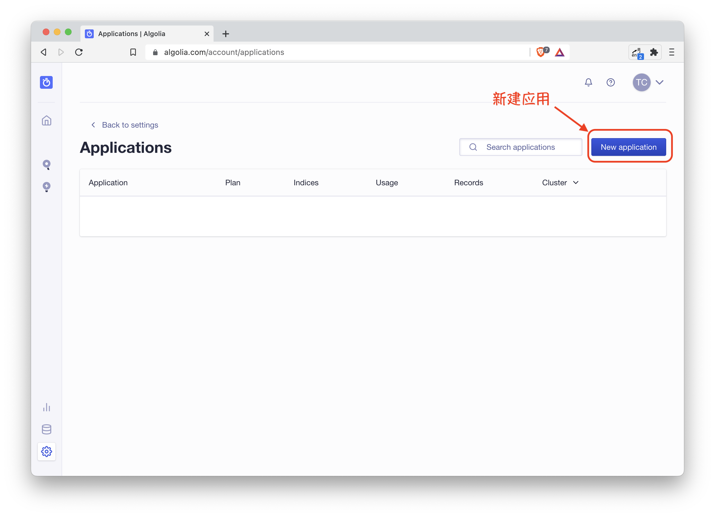Open the Brave Rewards triangle icon
The image size is (715, 517).
coord(560,52)
